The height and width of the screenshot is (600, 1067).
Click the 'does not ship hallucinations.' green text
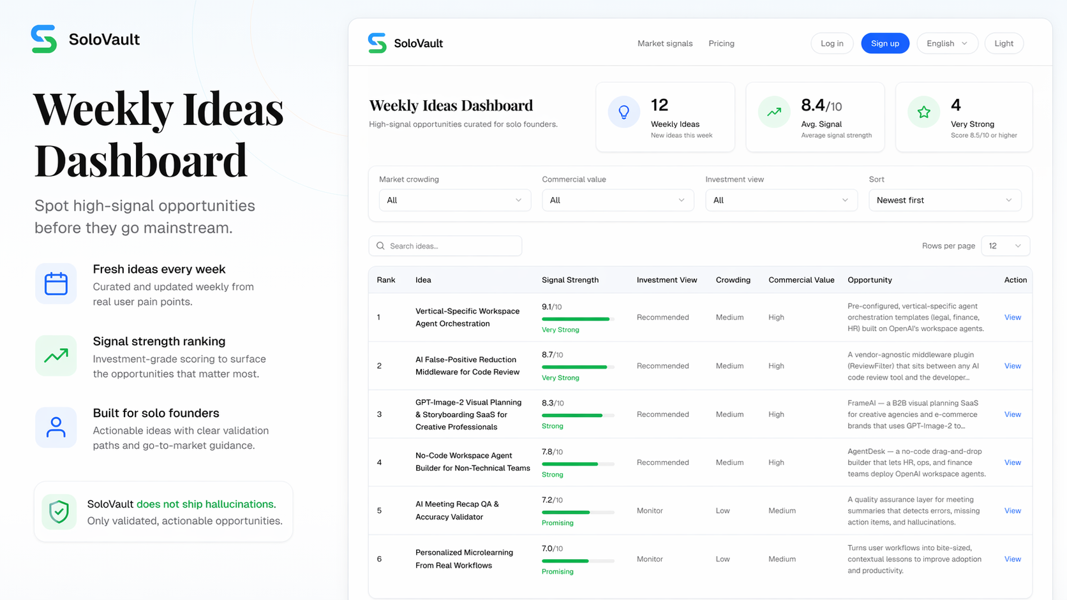point(206,504)
